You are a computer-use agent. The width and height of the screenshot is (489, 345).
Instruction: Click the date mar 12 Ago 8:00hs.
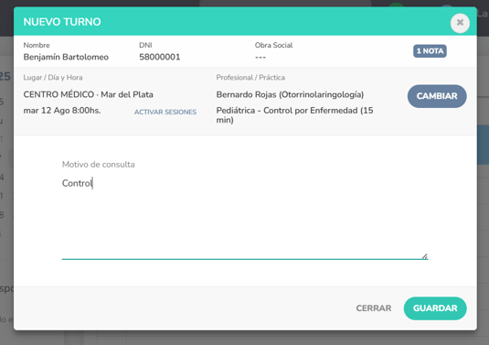[62, 111]
